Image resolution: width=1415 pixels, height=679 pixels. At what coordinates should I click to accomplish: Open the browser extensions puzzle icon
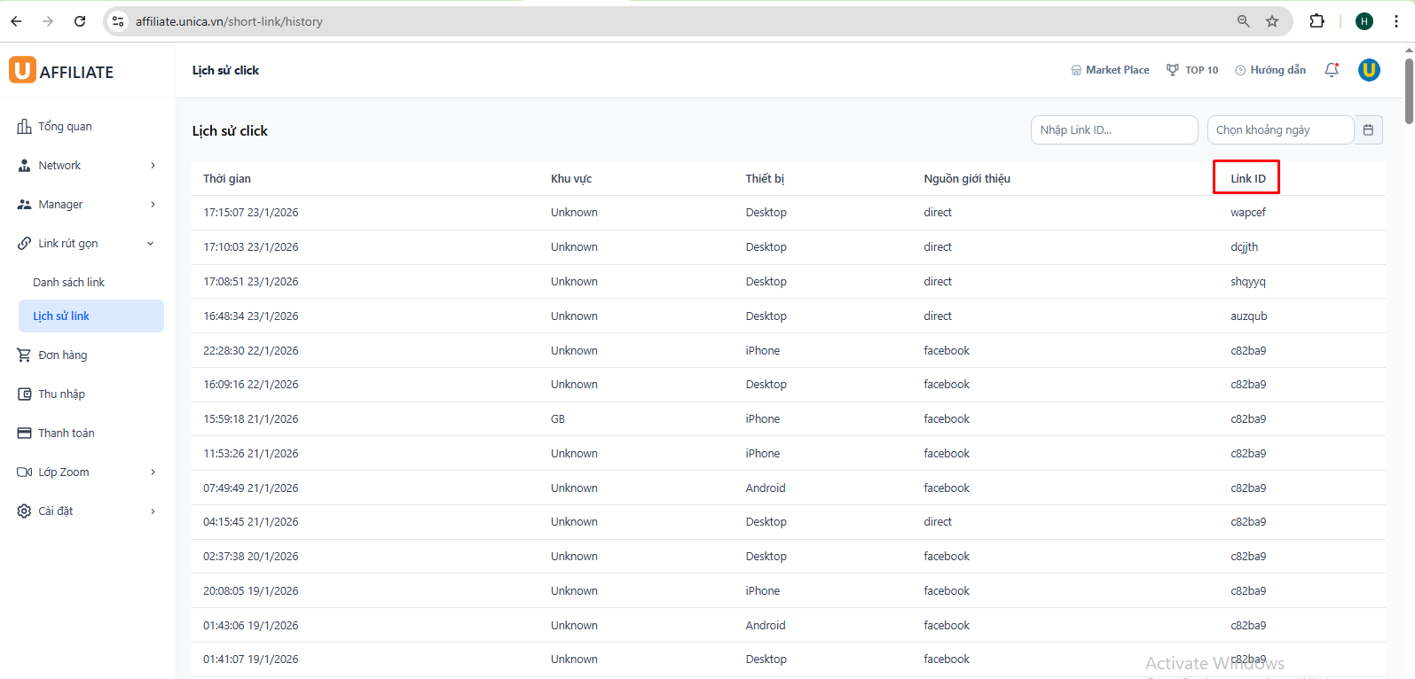[x=1317, y=21]
